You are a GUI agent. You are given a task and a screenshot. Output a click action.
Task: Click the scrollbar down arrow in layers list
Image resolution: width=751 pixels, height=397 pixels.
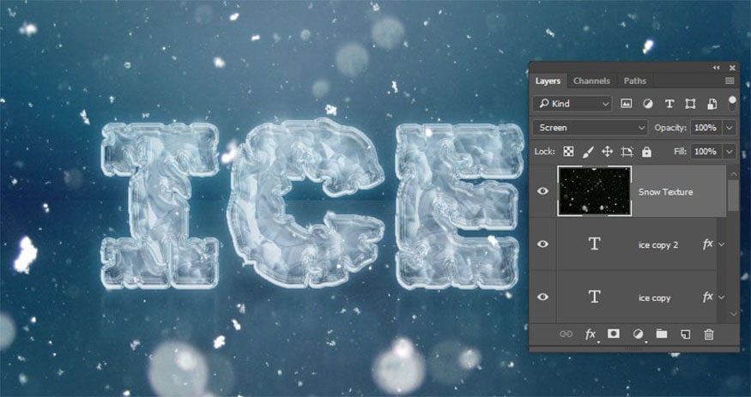(733, 314)
